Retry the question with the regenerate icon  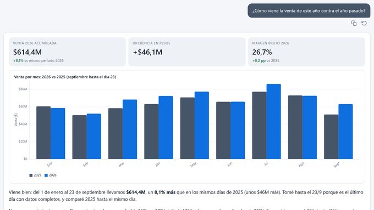[x=364, y=23]
